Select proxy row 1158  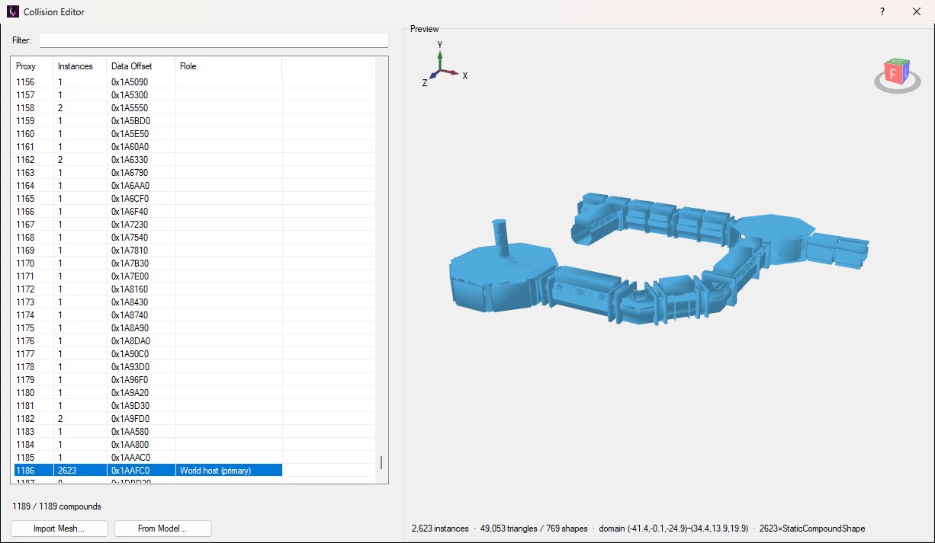[148, 108]
